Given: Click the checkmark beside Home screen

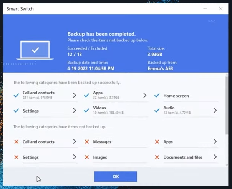Looking at the screenshot, I should pos(157,96).
